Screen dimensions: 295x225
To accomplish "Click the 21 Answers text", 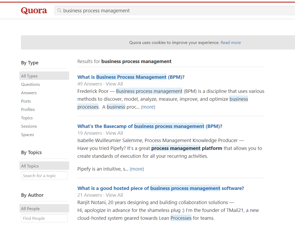I will pos(90,195).
